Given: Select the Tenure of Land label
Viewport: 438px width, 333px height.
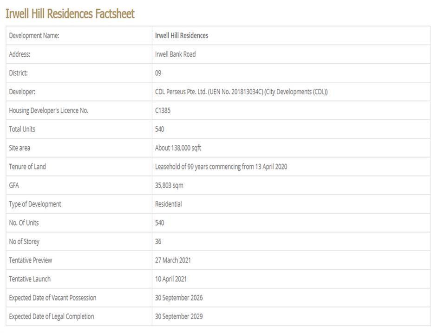Looking at the screenshot, I should coord(27,167).
